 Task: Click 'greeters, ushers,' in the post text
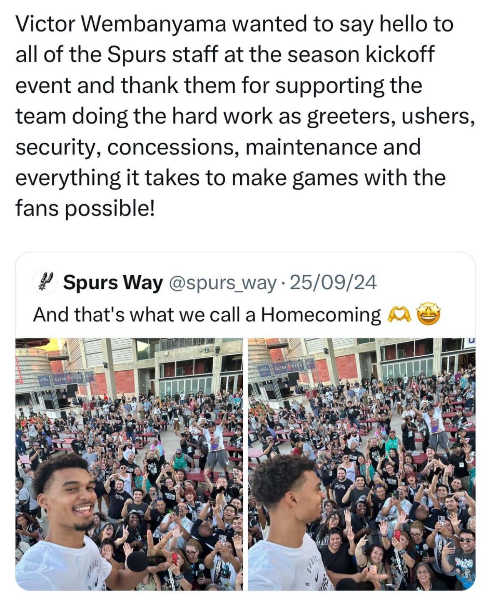click(391, 116)
